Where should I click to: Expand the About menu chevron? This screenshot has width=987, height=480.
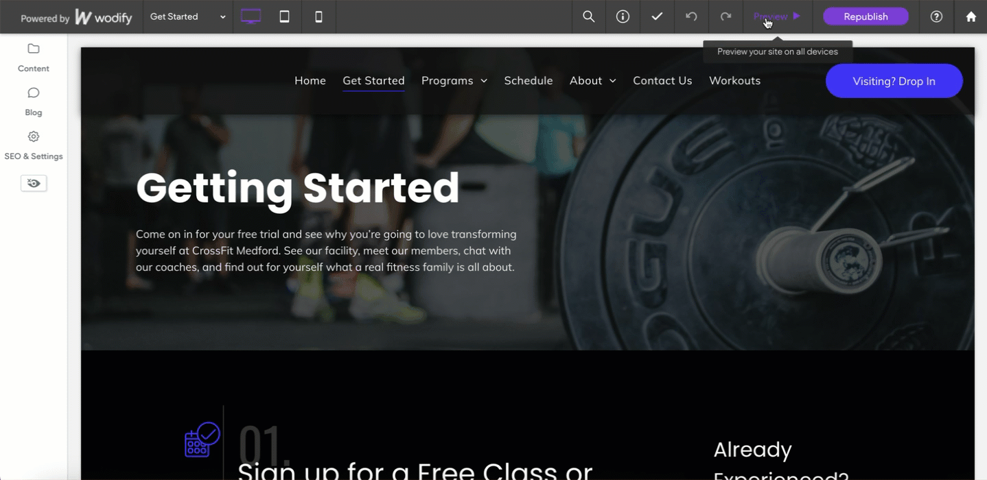coord(612,81)
